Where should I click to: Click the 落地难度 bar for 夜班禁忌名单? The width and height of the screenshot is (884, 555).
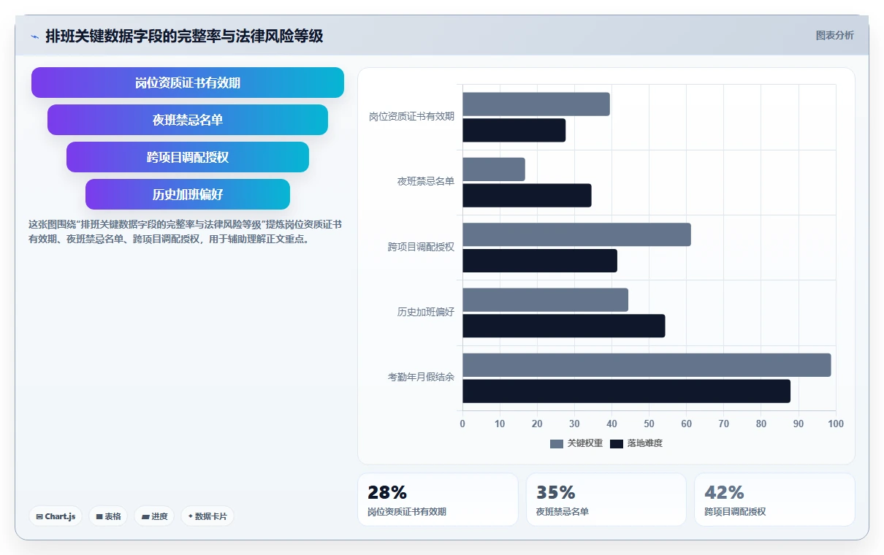click(527, 196)
